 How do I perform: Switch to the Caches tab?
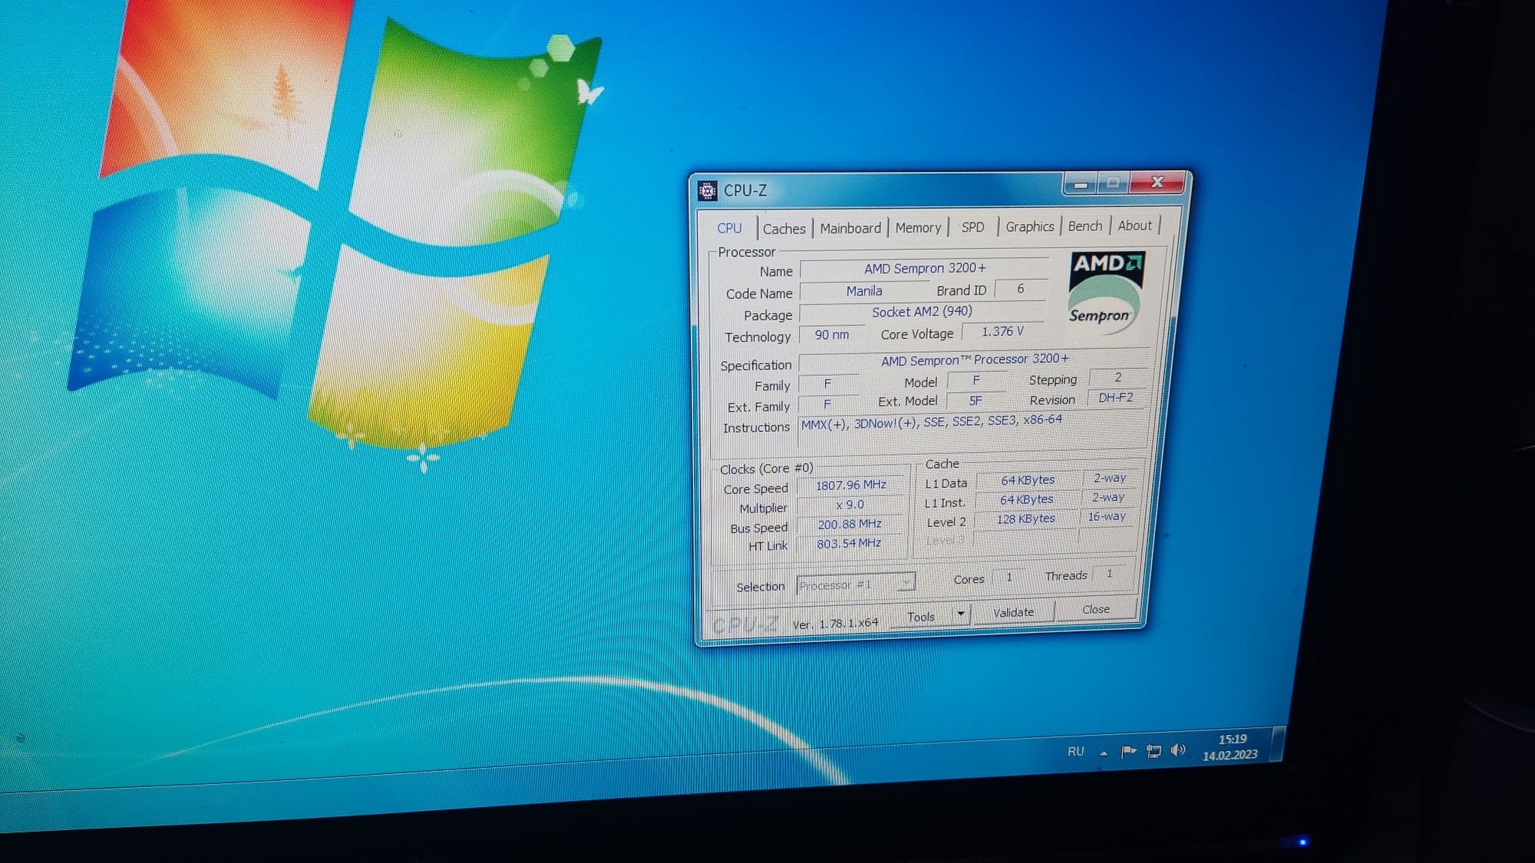[x=784, y=229]
